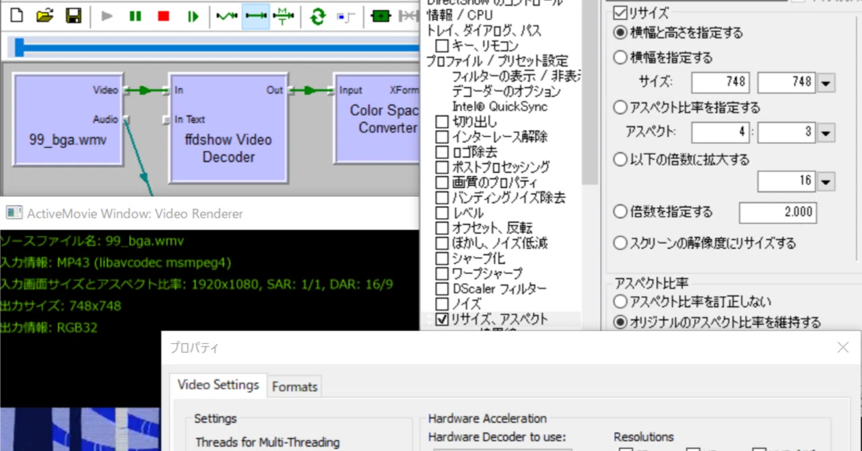Open the multiple dropdown beside the 16 field

coord(827,182)
